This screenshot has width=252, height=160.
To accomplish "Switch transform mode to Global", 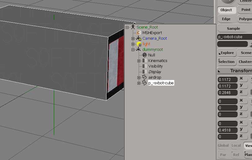I will (x=223, y=145).
